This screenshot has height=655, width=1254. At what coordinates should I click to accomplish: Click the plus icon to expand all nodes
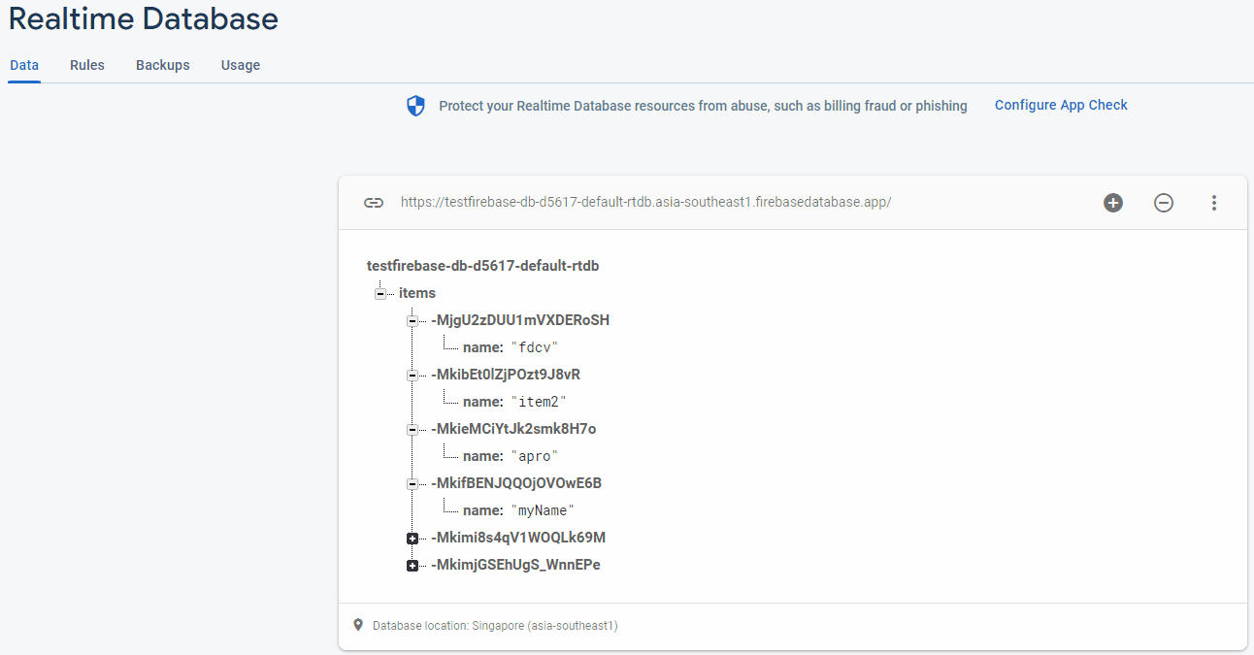(x=1113, y=203)
